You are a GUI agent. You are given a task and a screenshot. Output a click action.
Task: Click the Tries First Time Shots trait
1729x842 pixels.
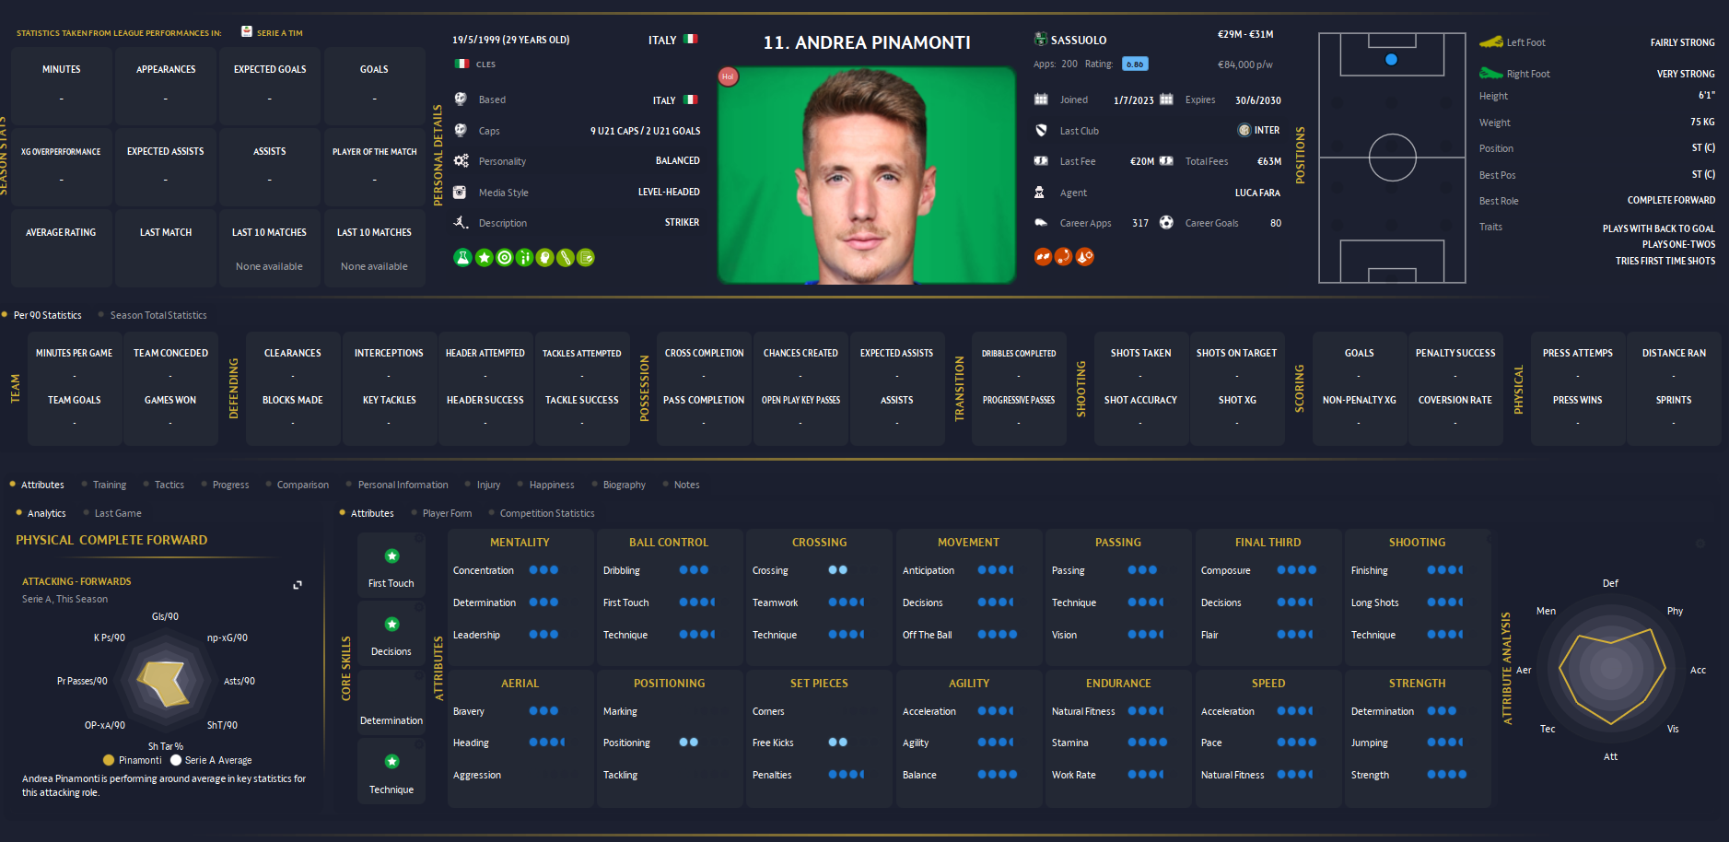point(1665,261)
